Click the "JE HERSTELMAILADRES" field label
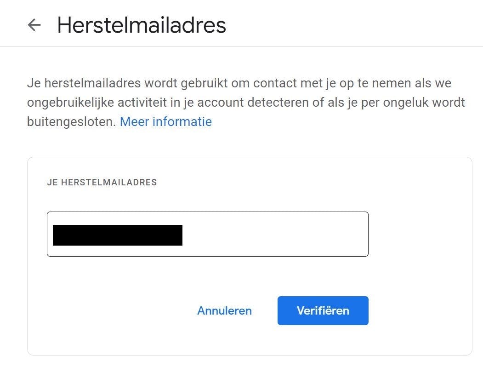 click(x=102, y=183)
